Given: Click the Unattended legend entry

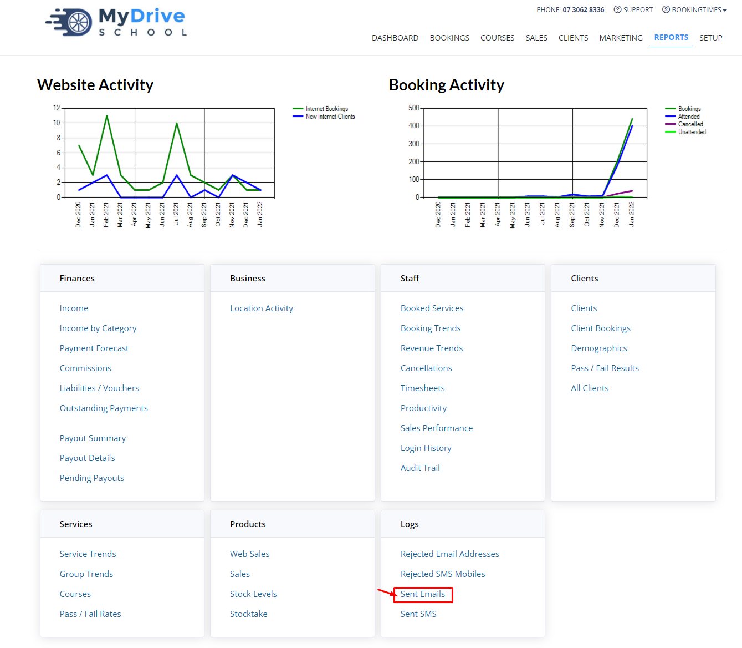Looking at the screenshot, I should click(x=685, y=132).
